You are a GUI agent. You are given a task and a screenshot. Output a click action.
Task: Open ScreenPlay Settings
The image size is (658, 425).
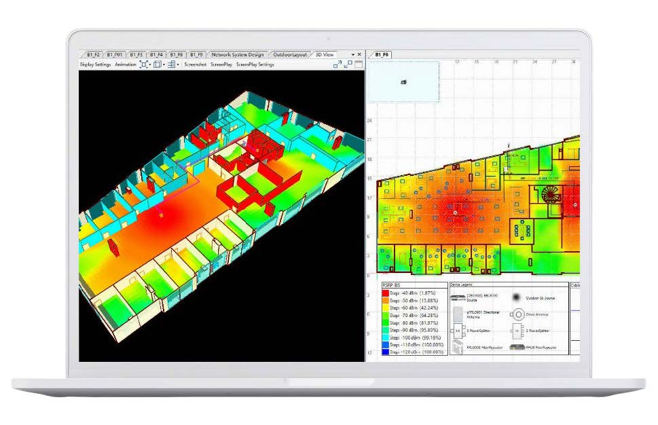pyautogui.click(x=255, y=64)
